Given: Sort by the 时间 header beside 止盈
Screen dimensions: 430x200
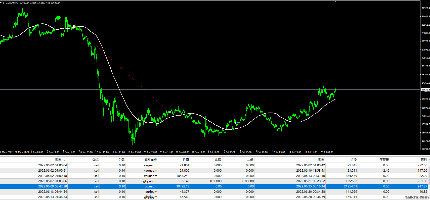Looking at the screenshot, I should point(321,159).
